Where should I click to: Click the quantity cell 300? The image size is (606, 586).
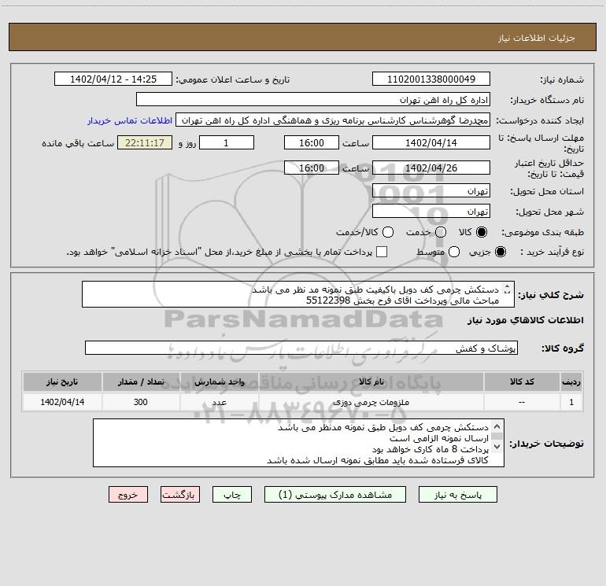click(x=141, y=402)
